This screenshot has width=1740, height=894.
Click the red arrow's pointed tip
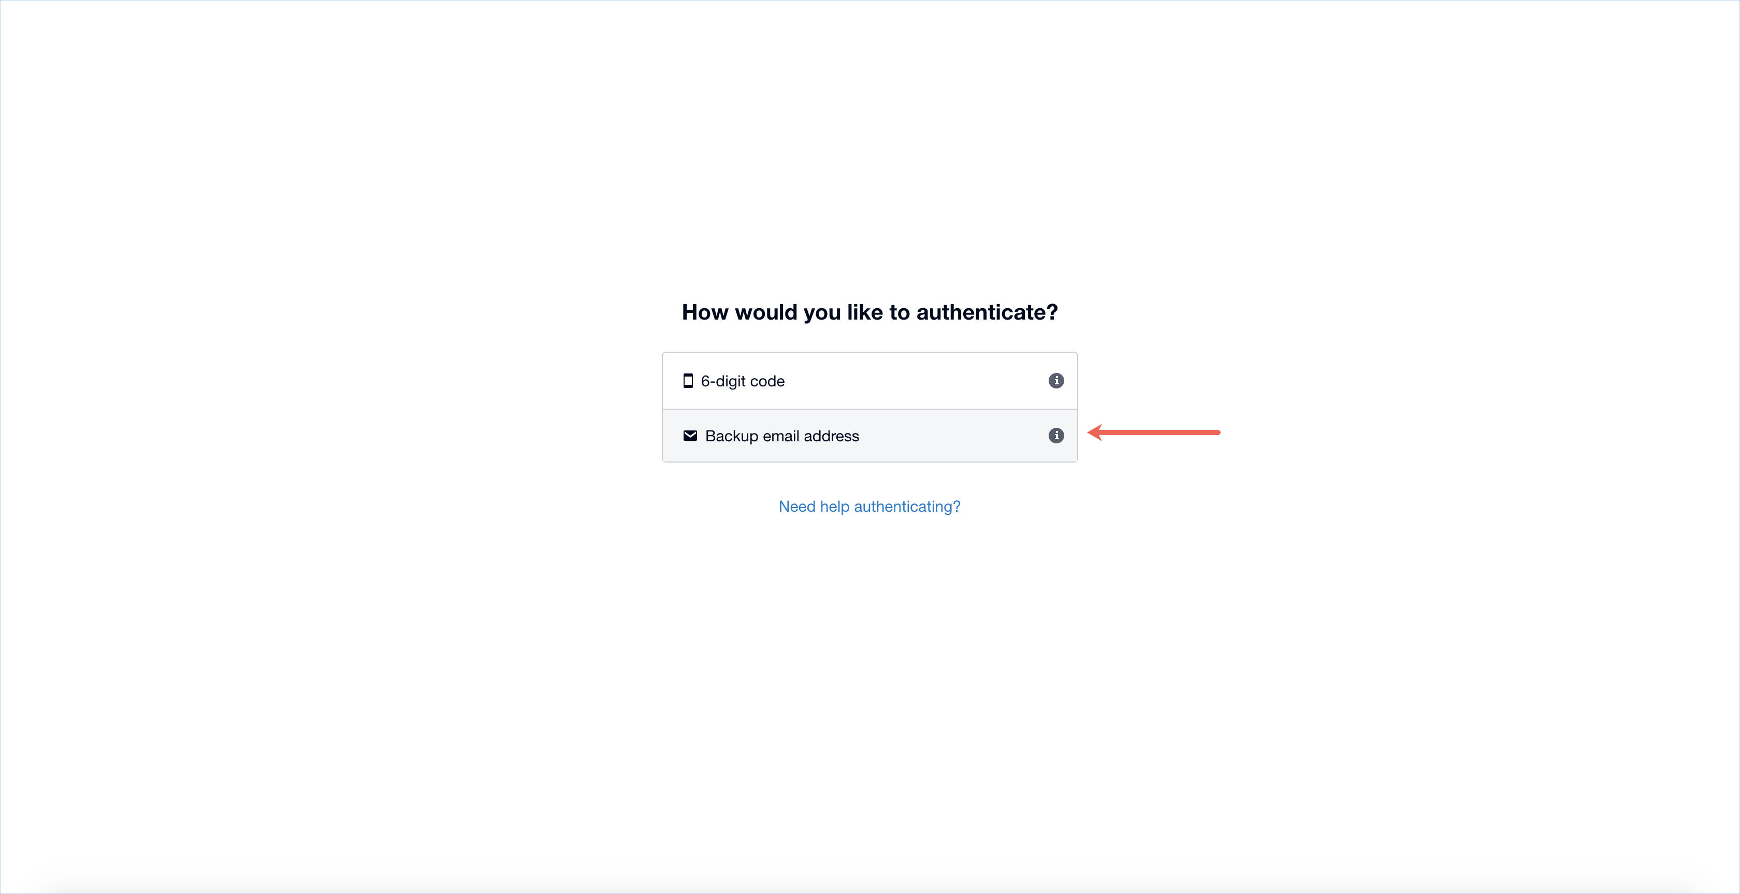[1091, 432]
